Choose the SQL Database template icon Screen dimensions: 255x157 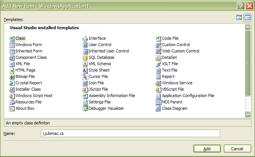[85, 58]
